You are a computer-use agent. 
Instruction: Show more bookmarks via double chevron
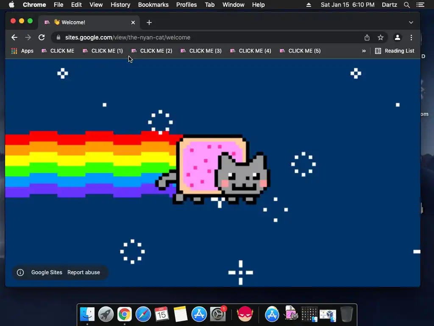tap(364, 51)
